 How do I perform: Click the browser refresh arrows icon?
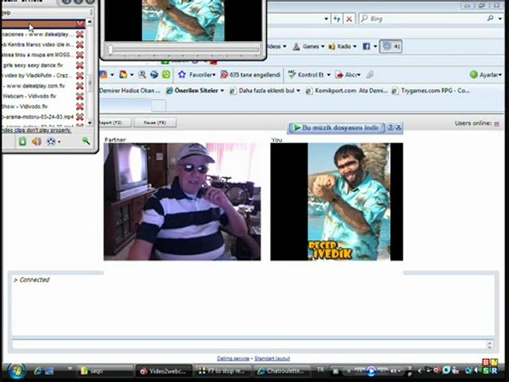337,19
